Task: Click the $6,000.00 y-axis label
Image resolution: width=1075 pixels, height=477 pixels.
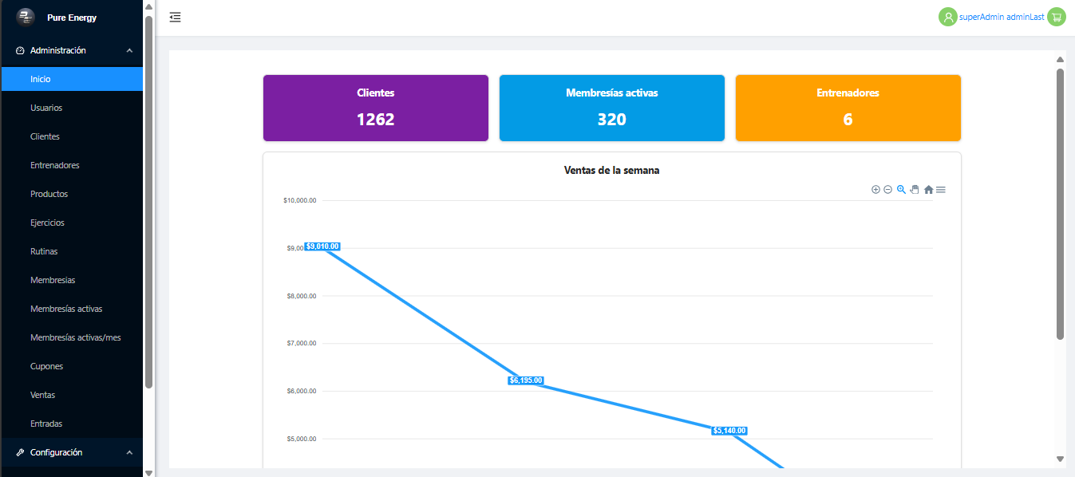Action: (302, 391)
